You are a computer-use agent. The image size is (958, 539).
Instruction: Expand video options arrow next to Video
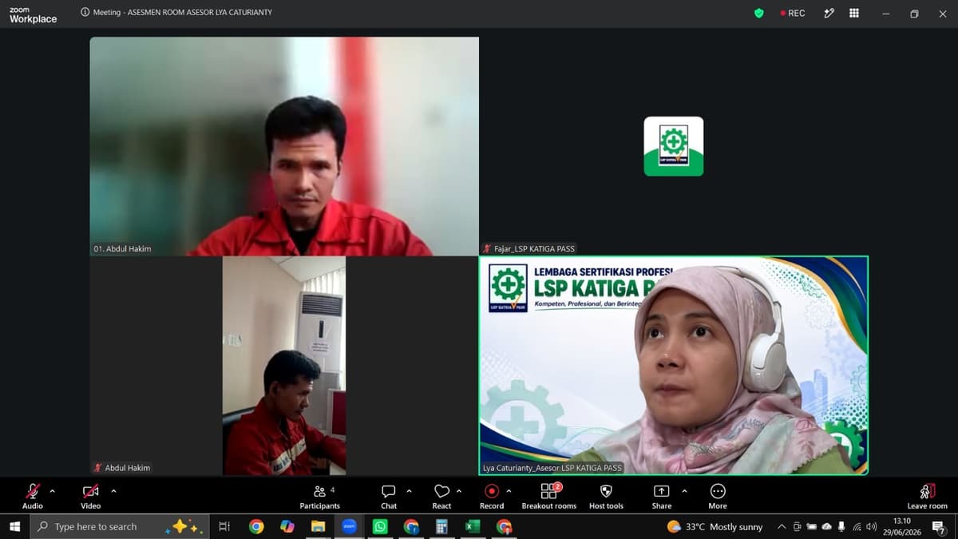[113, 491]
